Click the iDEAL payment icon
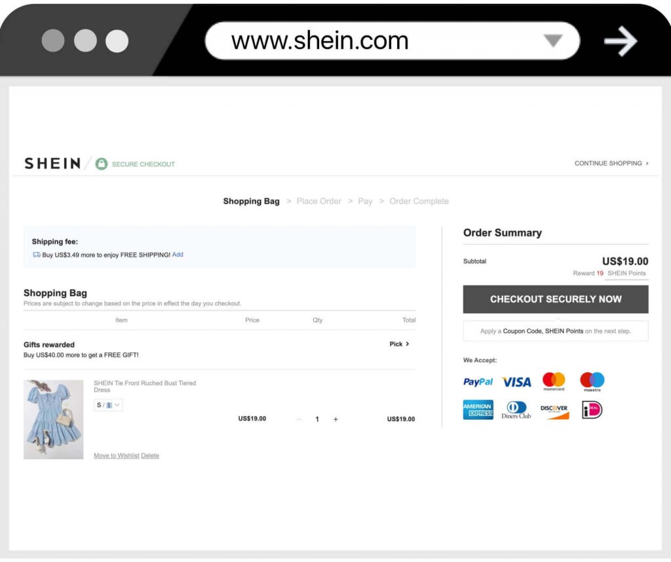 coord(590,409)
